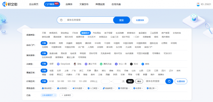Select 151-200 price range
Viewport: 213px width, 102px height.
tap(83, 81)
